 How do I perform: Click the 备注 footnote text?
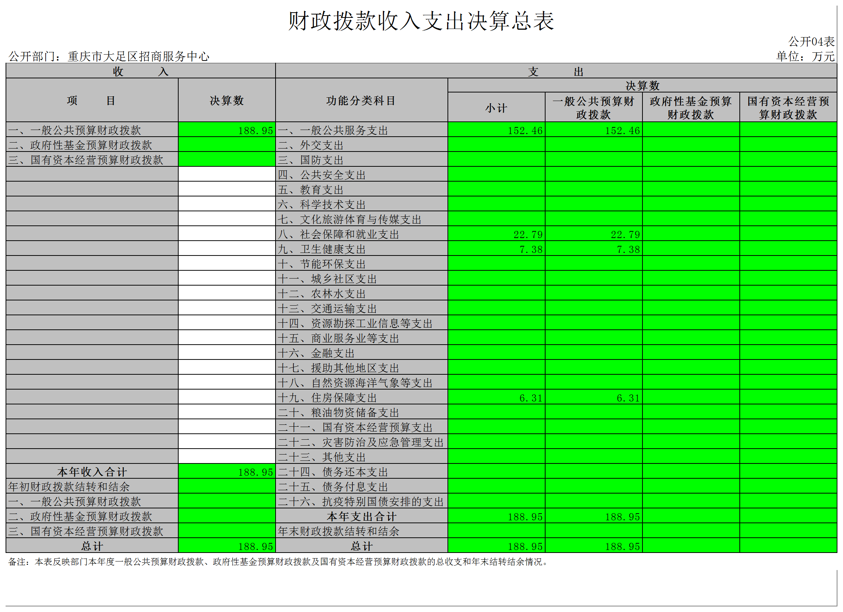(x=279, y=562)
